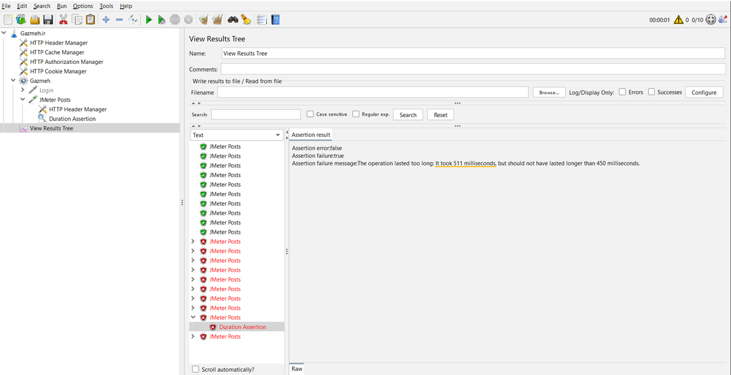
Task: Paste using the clipboard toolbar icon
Action: click(90, 19)
